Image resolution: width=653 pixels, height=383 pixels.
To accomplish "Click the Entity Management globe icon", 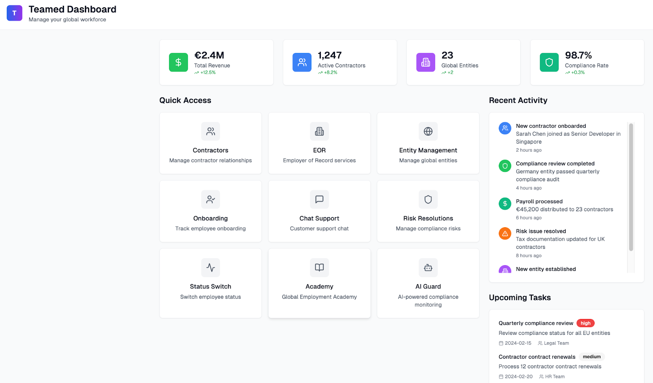I will click(428, 131).
